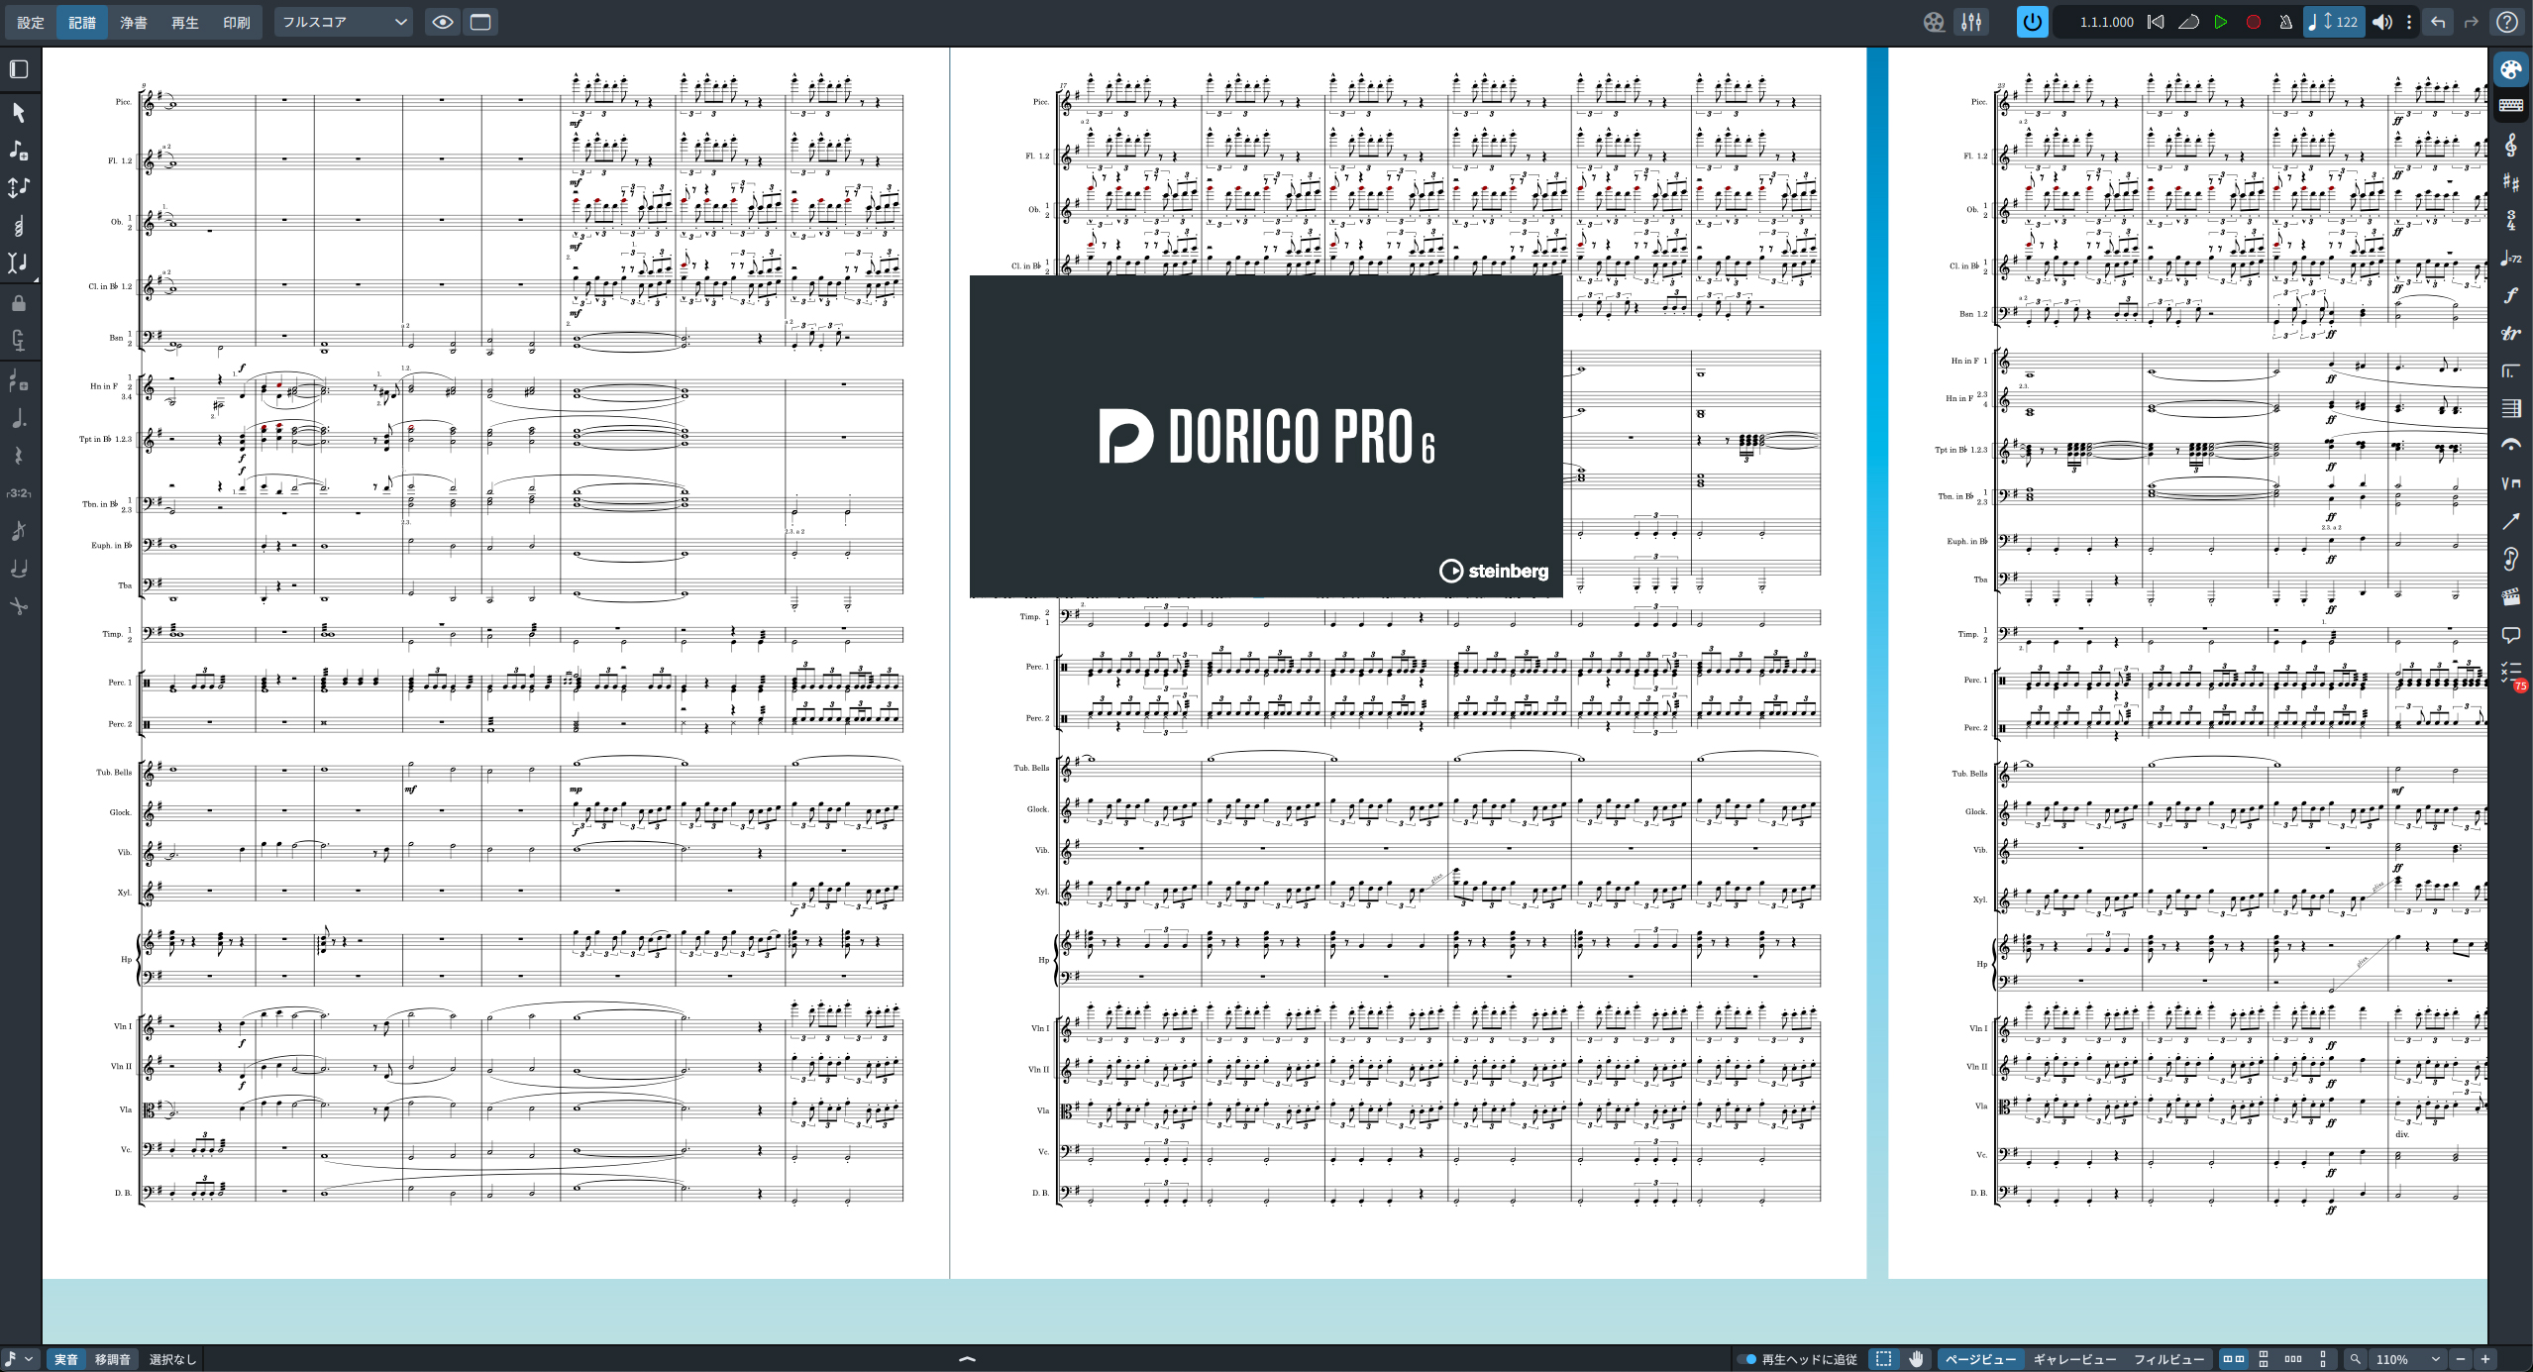Open the フルスコア layout dropdown
This screenshot has width=2533, height=1372.
coord(342,21)
